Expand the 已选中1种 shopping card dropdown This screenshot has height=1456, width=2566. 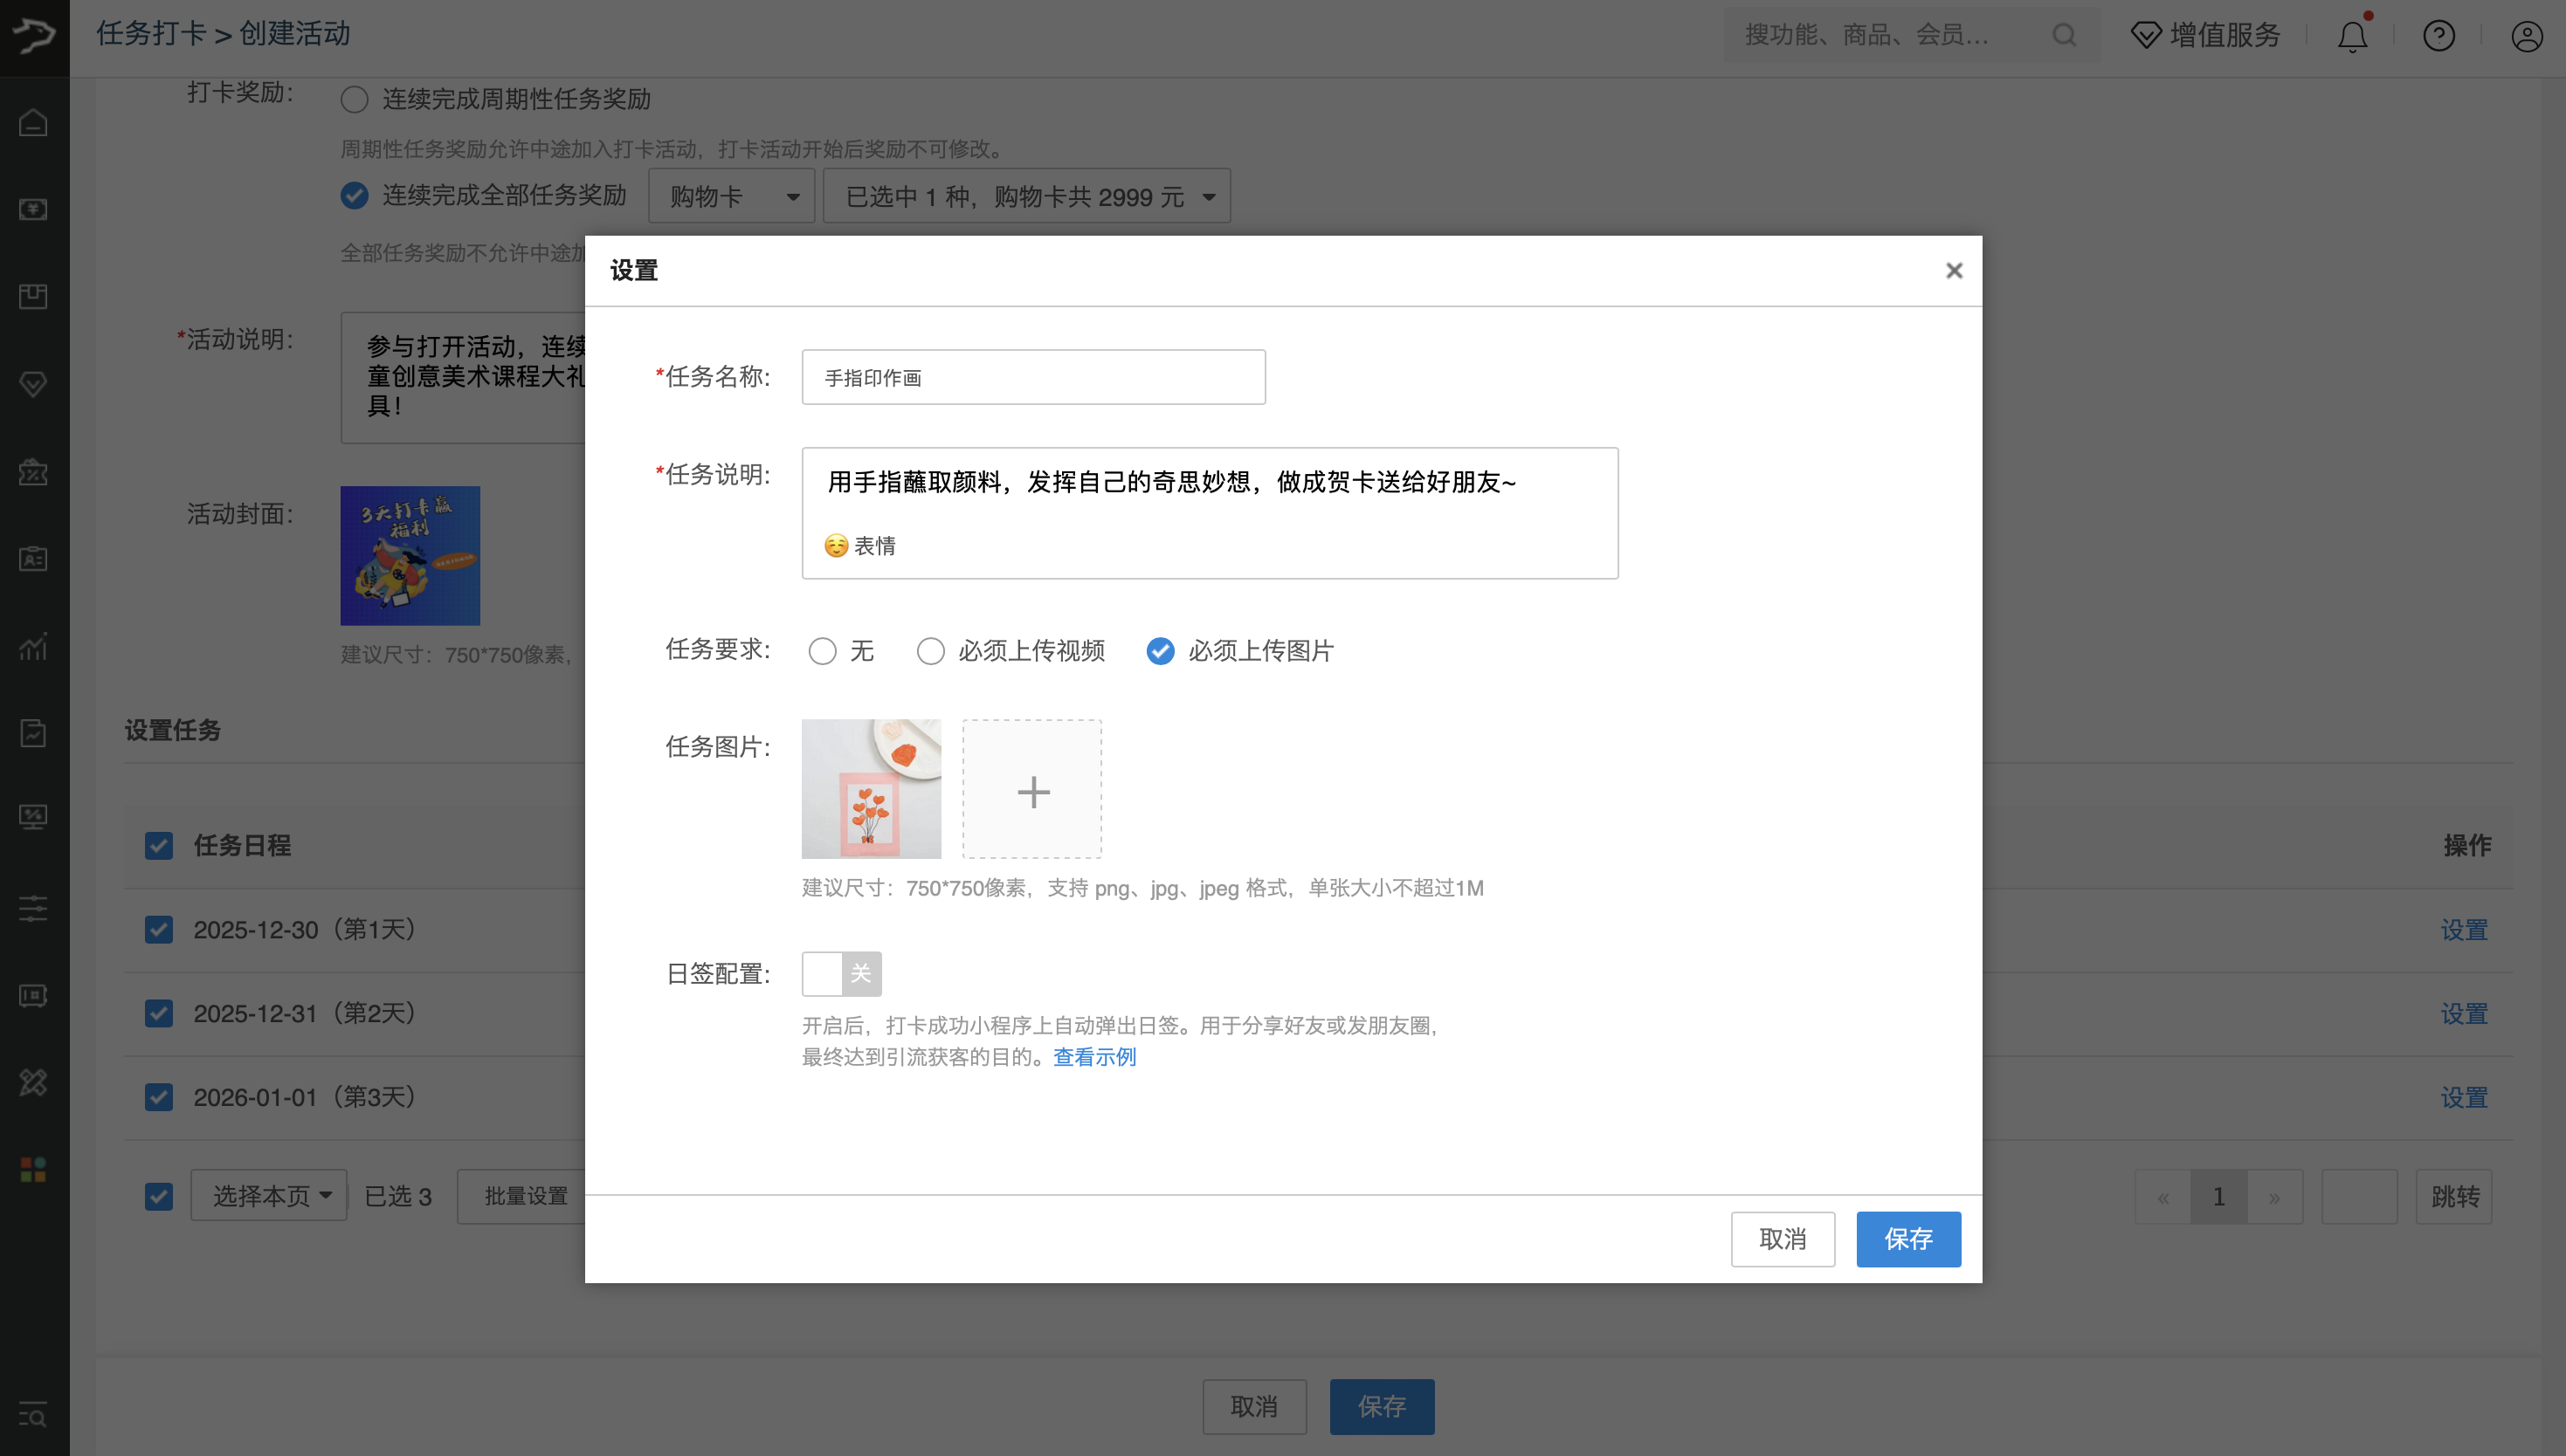point(1026,196)
